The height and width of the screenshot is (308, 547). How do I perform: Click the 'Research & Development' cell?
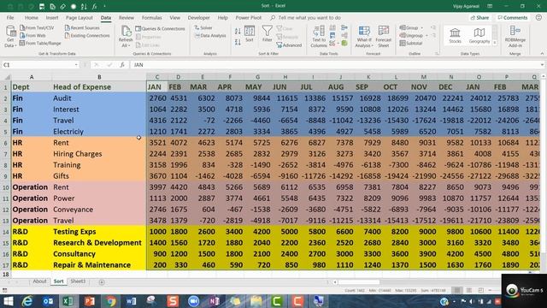click(x=99, y=243)
